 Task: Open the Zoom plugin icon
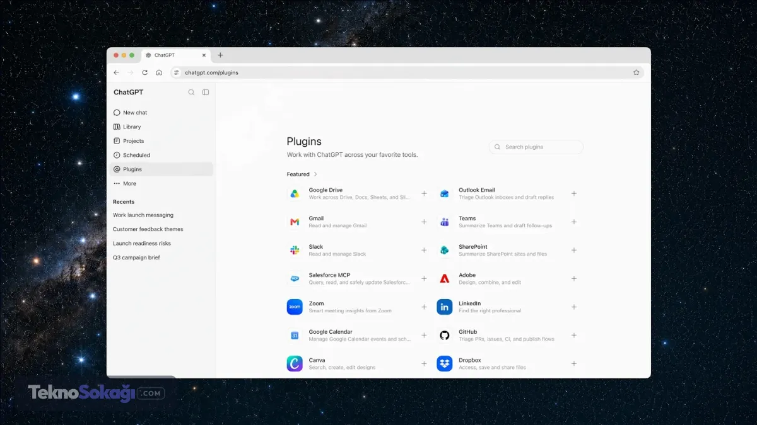tap(295, 307)
